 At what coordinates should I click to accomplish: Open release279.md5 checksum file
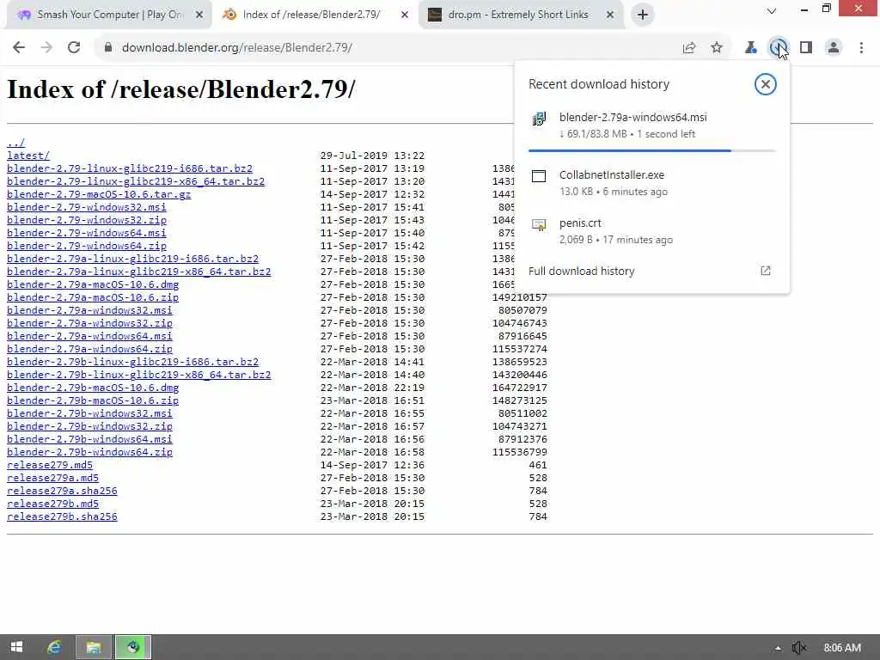49,465
